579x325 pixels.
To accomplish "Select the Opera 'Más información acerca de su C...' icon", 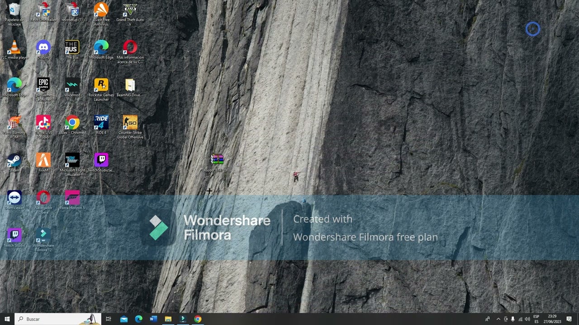I will [130, 52].
